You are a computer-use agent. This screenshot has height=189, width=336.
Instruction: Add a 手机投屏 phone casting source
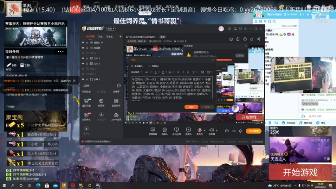pyautogui.click(x=176, y=131)
